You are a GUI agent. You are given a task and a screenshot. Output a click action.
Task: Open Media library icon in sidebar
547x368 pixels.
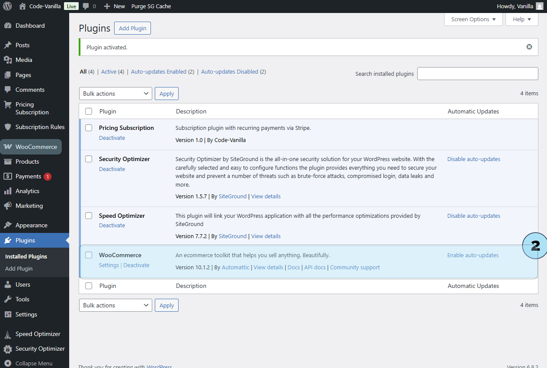pos(7,60)
